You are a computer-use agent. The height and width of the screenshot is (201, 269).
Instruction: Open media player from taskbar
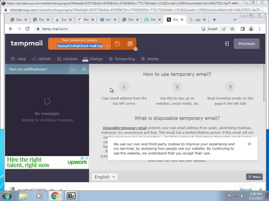tap(39, 196)
